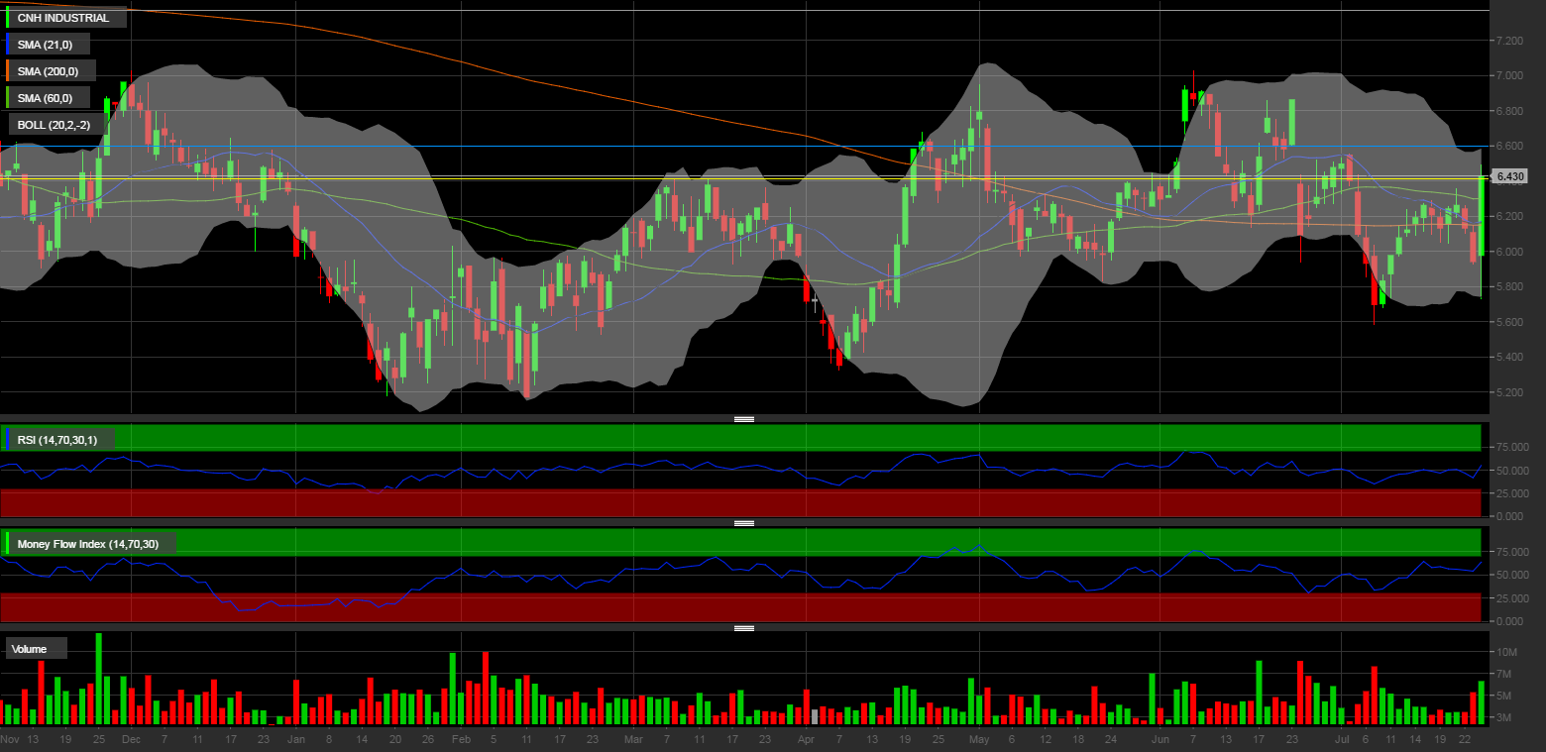Click the current price tag 6.430
The height and width of the screenshot is (752, 1546).
pos(1510,176)
